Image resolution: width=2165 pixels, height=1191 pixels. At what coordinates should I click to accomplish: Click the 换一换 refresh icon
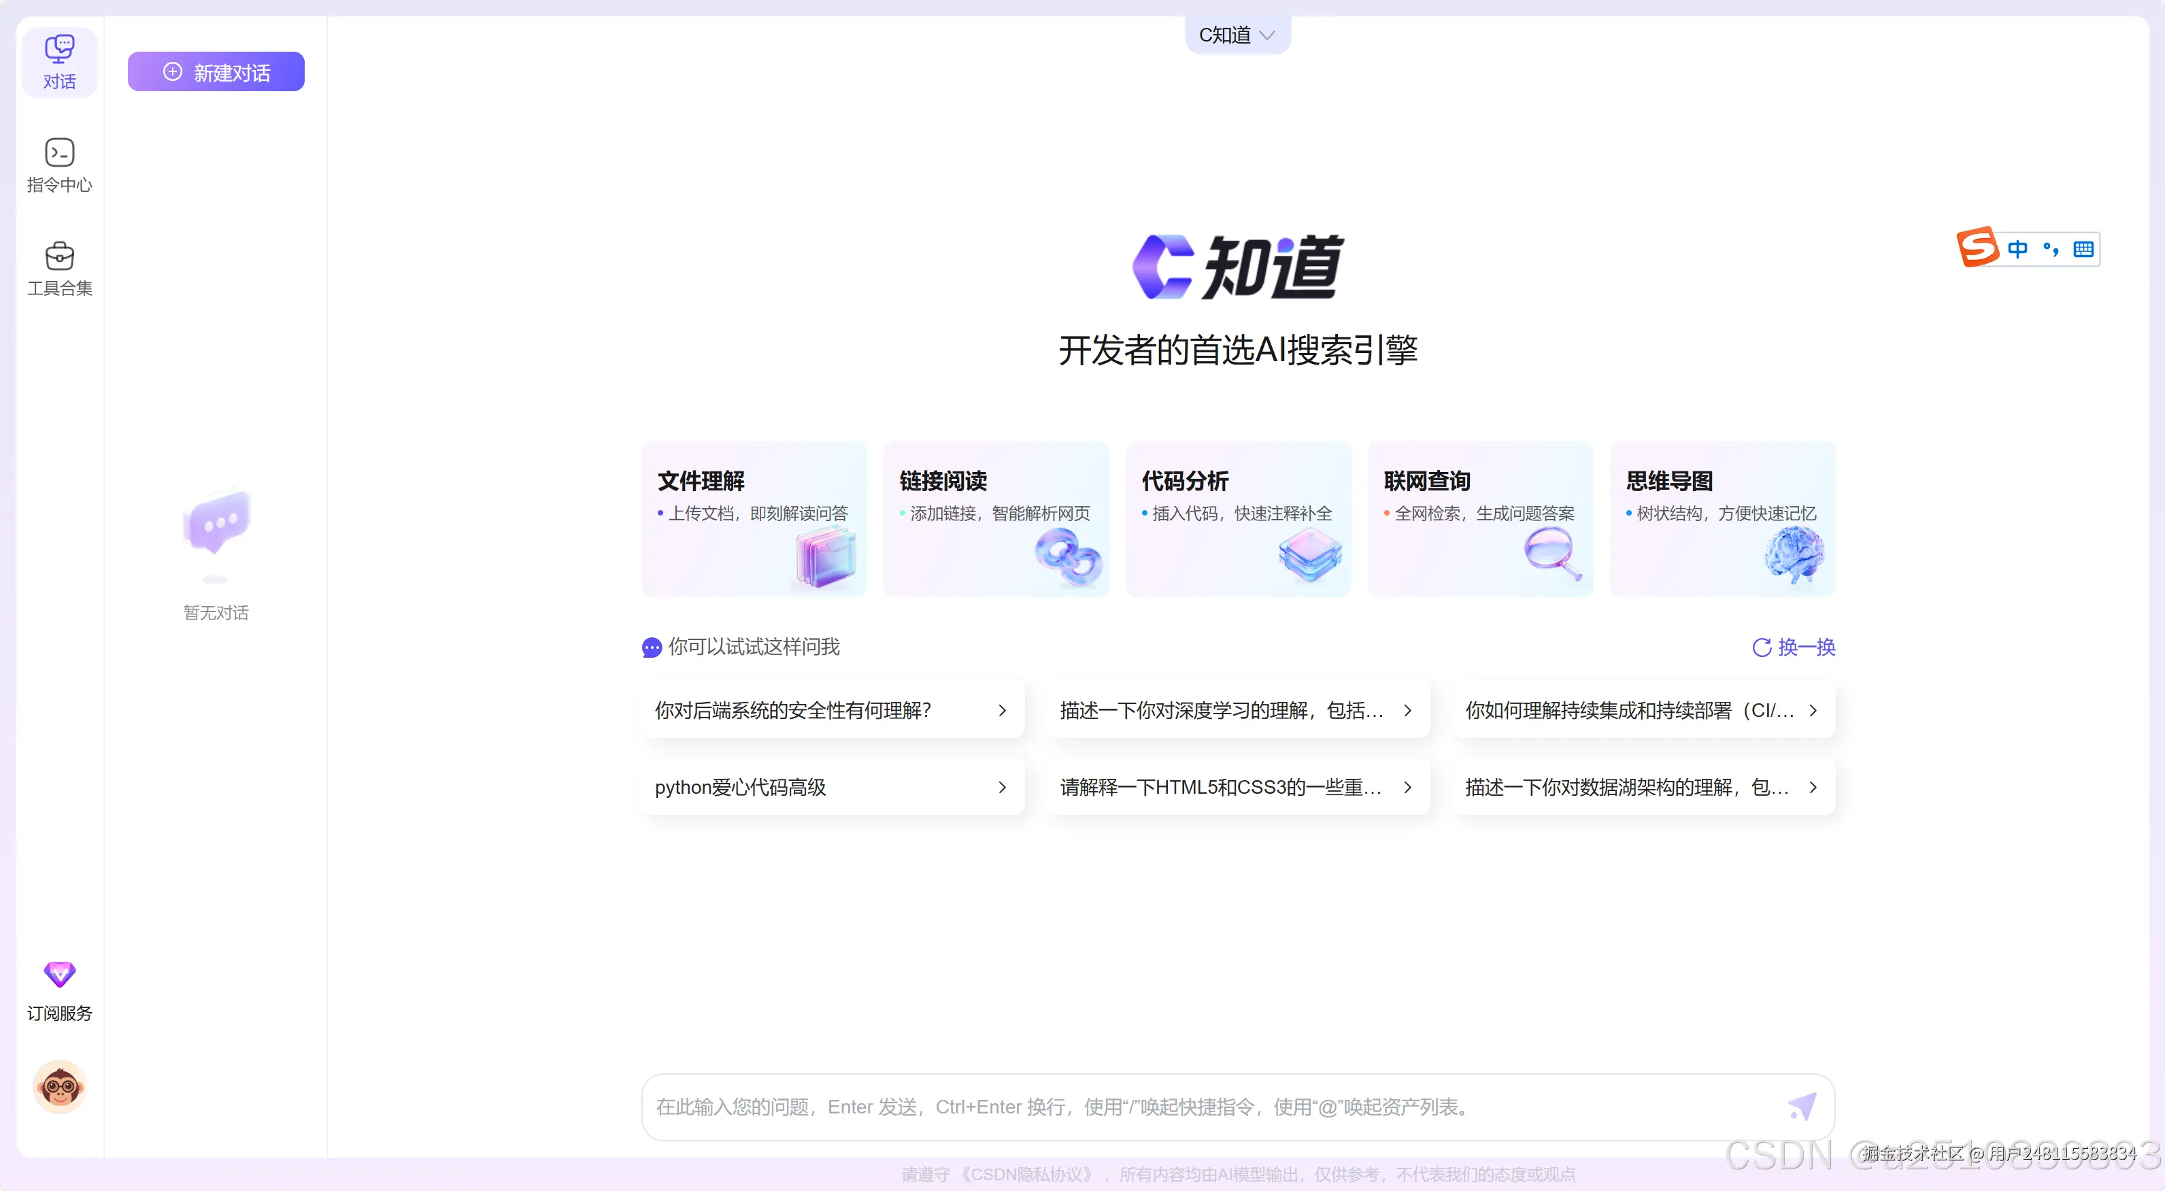pos(1762,647)
